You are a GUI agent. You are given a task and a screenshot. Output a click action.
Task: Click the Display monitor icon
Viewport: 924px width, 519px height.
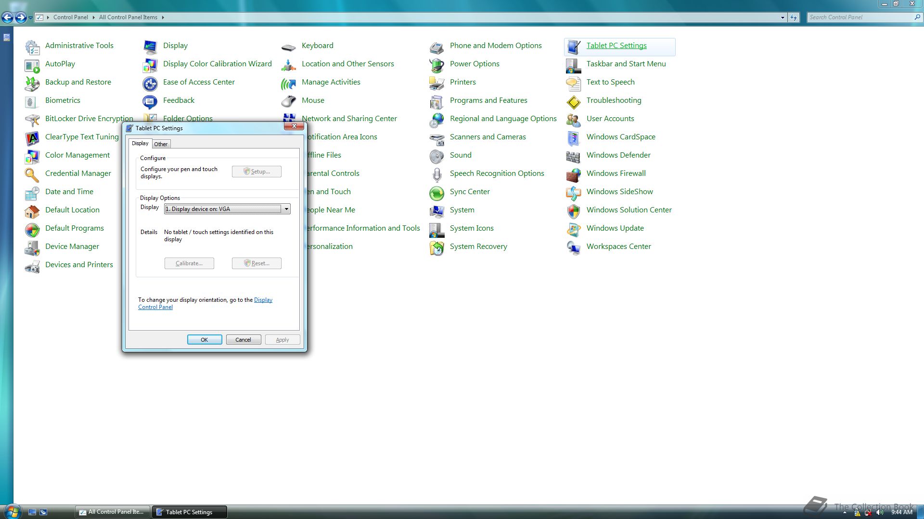[150, 47]
